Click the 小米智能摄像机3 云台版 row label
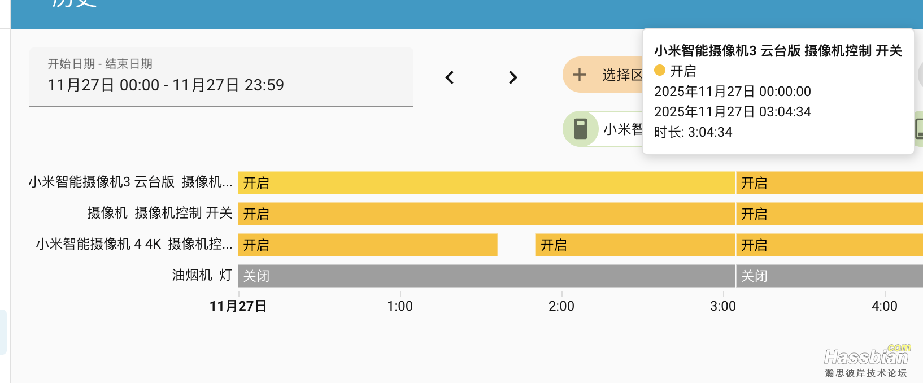 pos(130,182)
